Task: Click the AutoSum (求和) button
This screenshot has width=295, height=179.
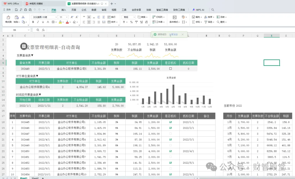Action: (x=197, y=22)
